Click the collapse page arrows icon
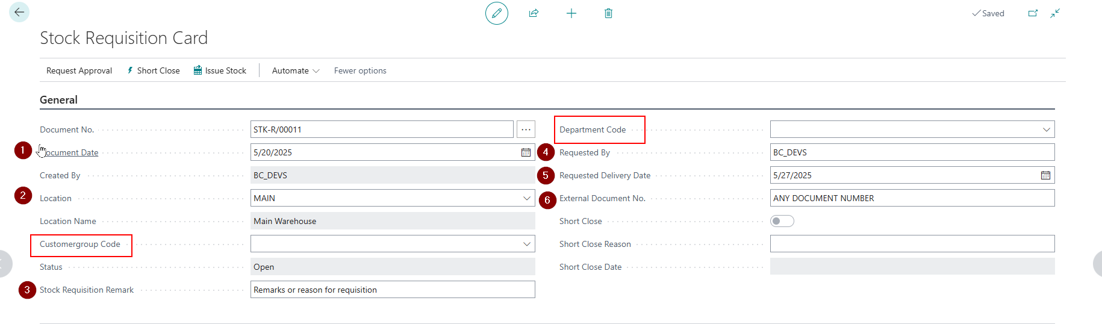 [x=1055, y=13]
